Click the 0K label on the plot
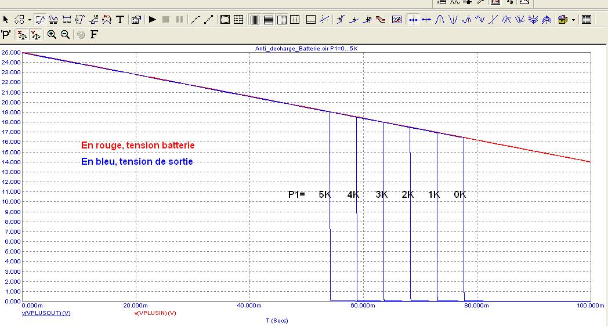The height and width of the screenshot is (326, 608). 460,194
